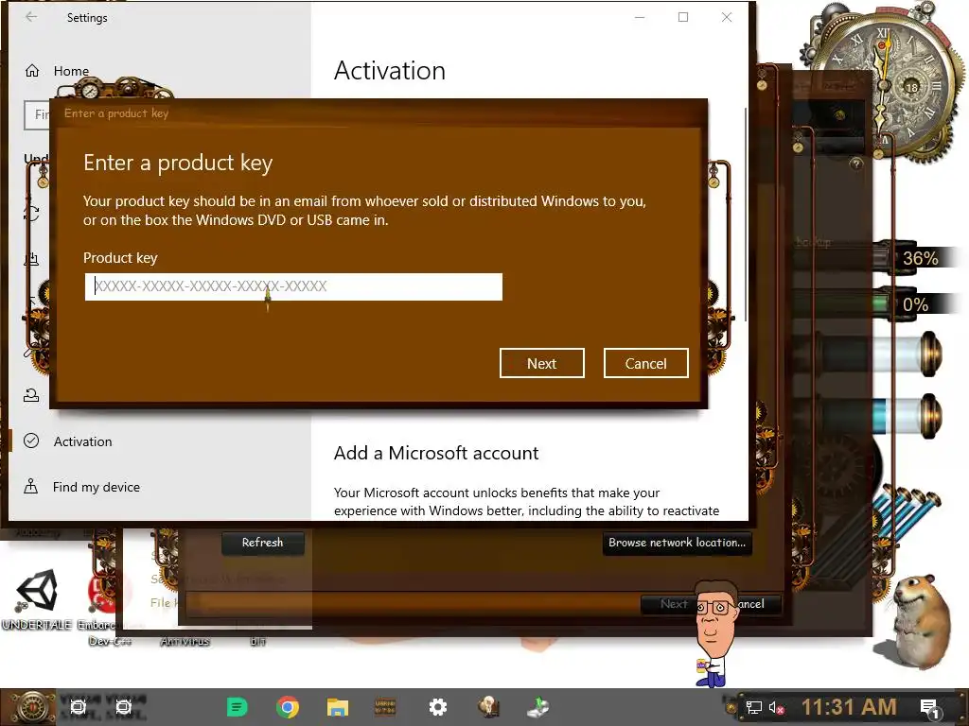
Task: Click the cartoon man with glasses character
Action: 717,632
